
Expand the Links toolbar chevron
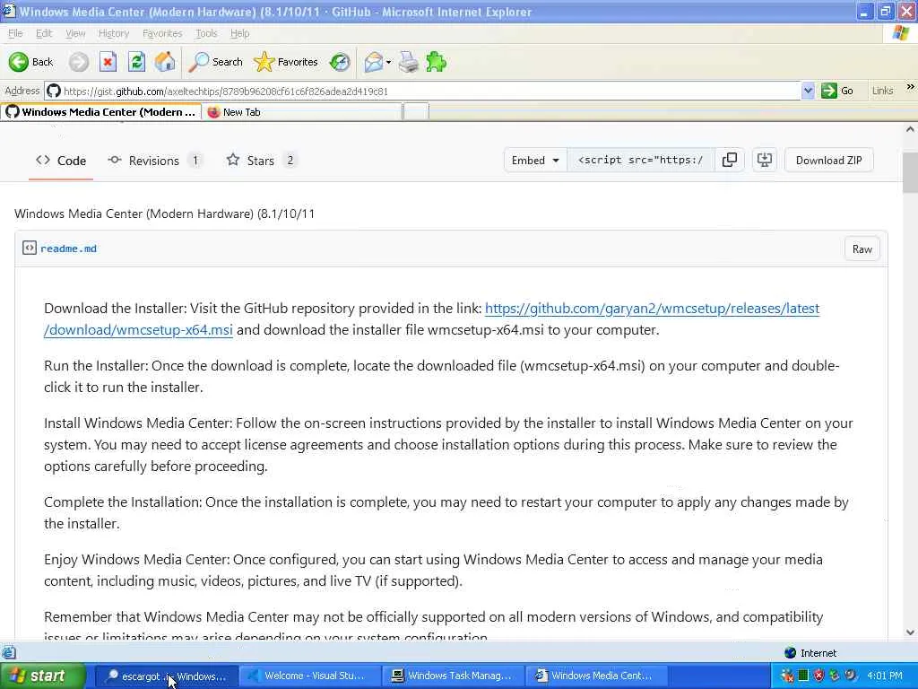click(x=911, y=87)
